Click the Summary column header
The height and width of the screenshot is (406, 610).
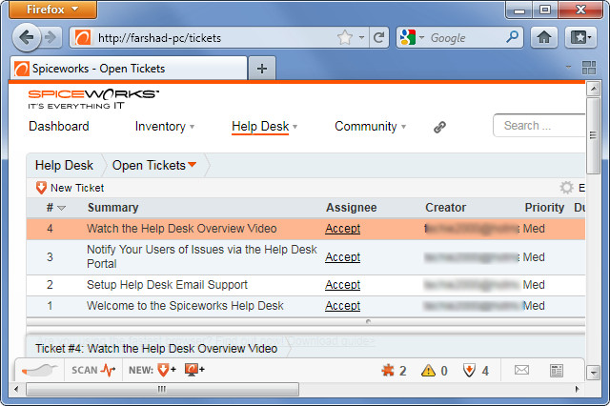point(112,208)
